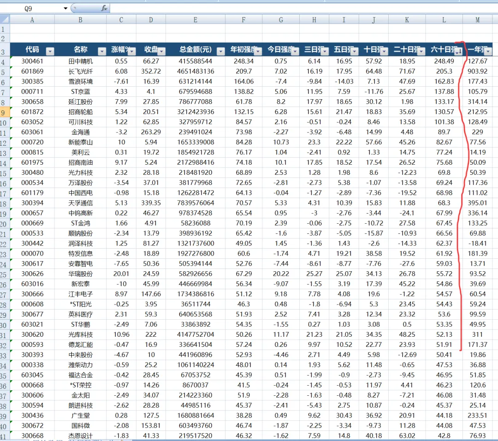This screenshot has height=441, width=498.
Task: Click the Name Box showing Q9
Action: [x=28, y=9]
